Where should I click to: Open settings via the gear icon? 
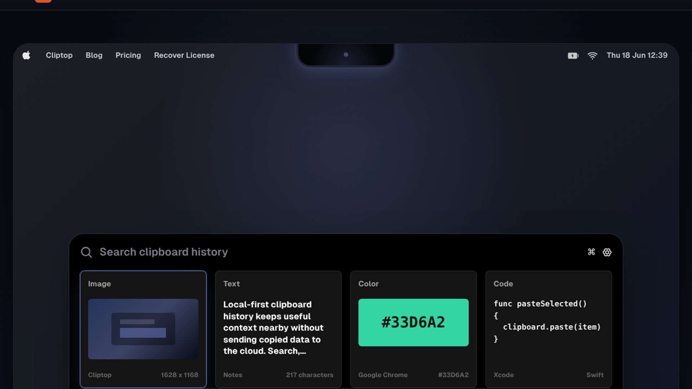[607, 252]
